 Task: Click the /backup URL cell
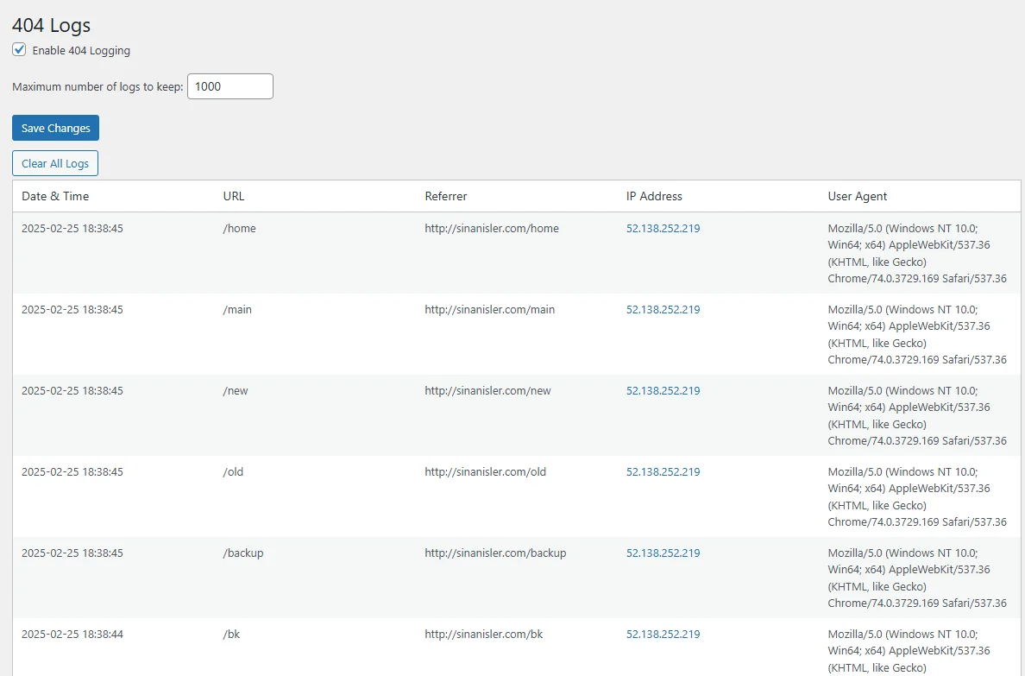pyautogui.click(x=243, y=553)
